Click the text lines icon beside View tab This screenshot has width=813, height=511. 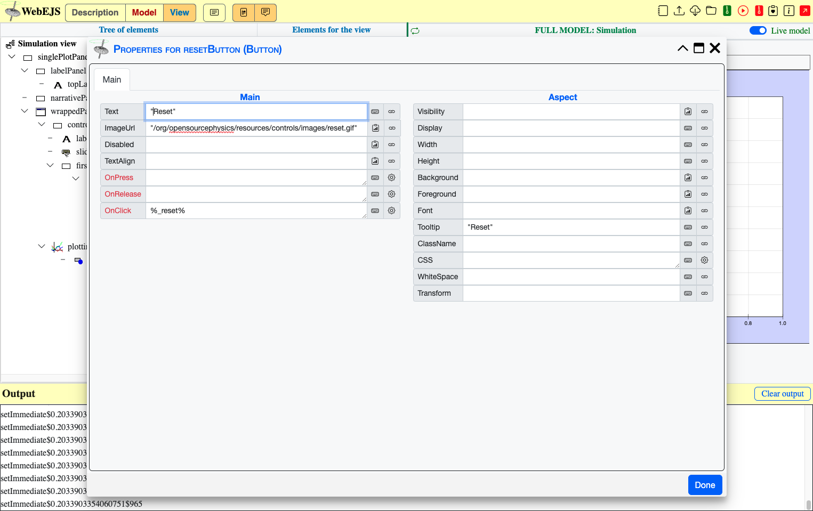point(214,12)
